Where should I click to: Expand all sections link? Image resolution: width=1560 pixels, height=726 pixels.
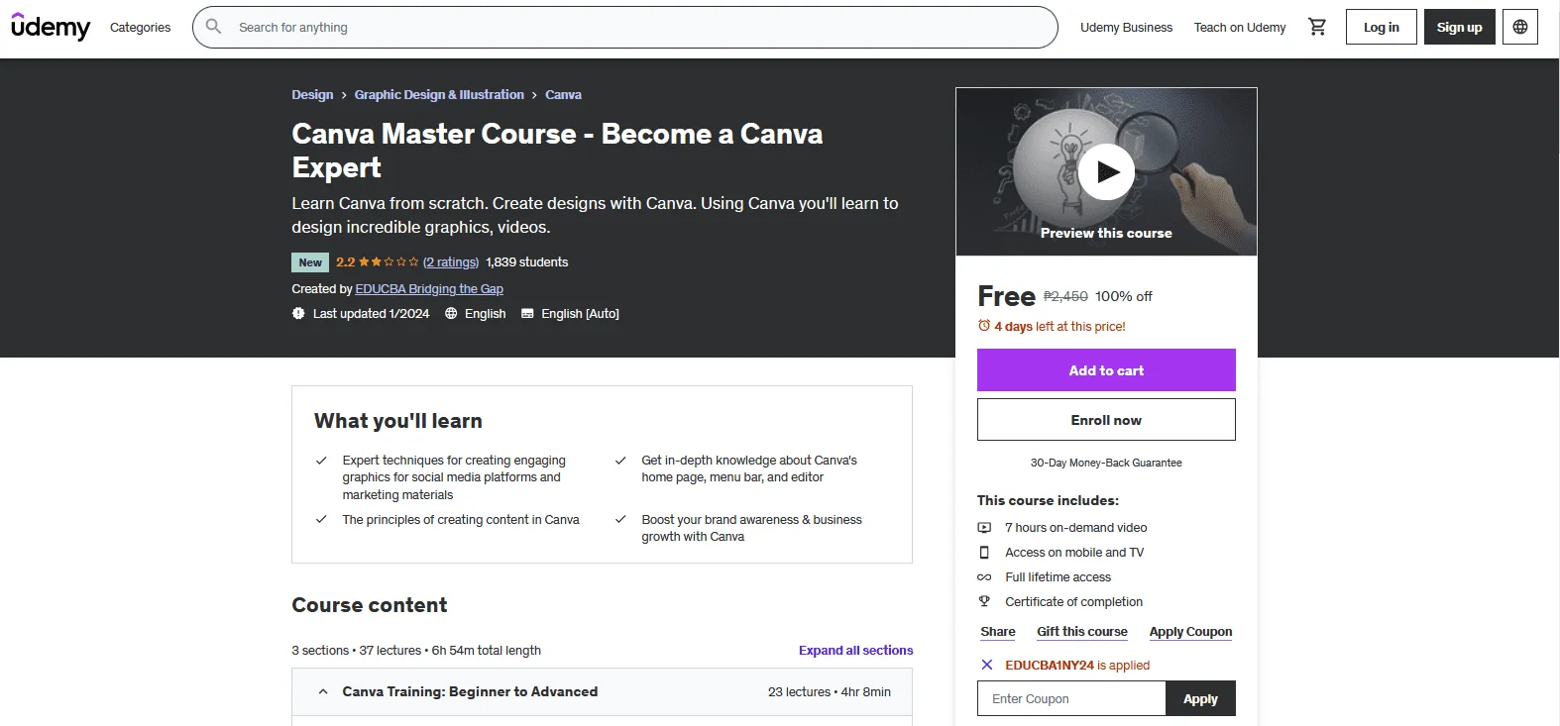856,651
